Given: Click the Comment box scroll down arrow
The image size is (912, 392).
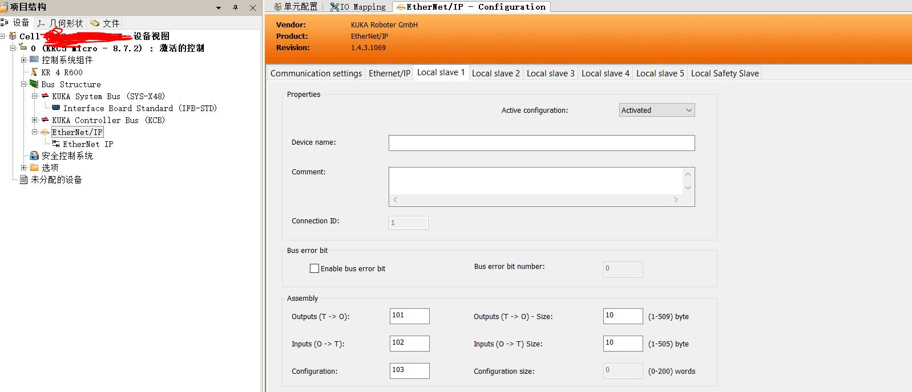Looking at the screenshot, I should click(x=688, y=187).
